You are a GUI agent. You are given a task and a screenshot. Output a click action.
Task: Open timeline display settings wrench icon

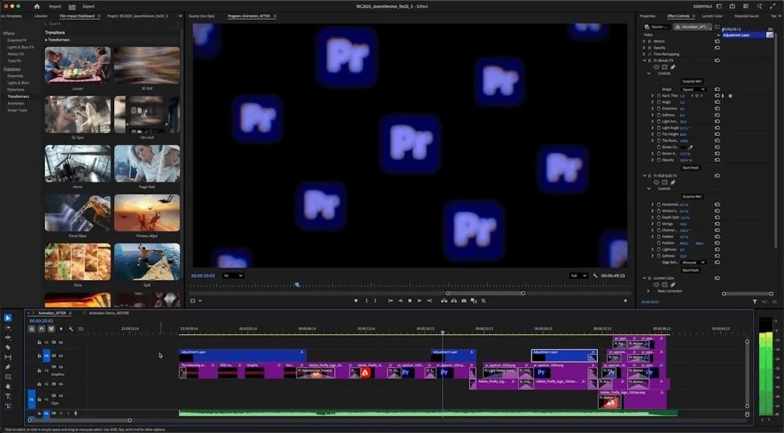tap(71, 329)
